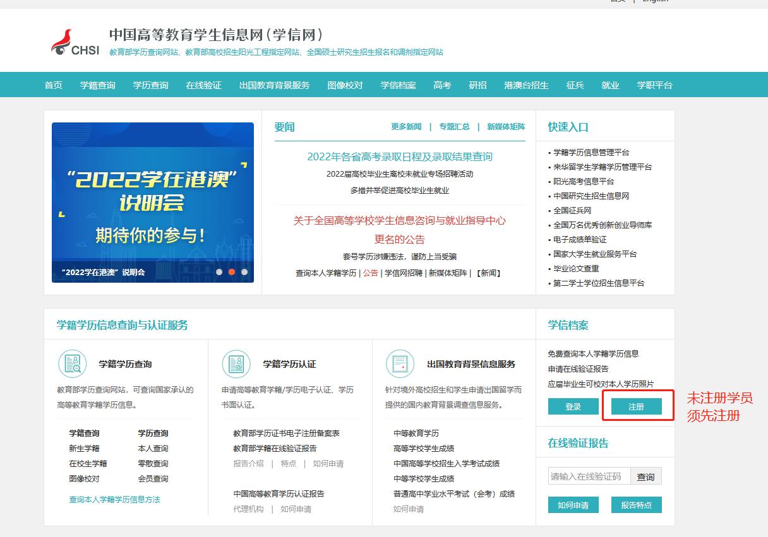
Task: Open 全国万名优秀创新创业导师库 link
Action: [603, 225]
